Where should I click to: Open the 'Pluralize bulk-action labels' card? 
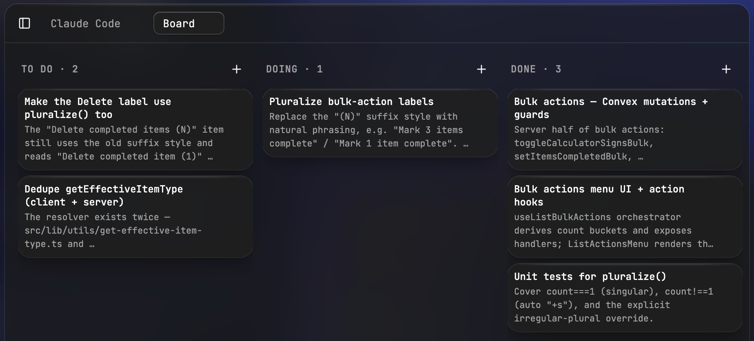coord(380,123)
